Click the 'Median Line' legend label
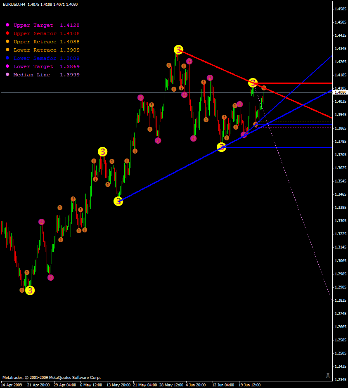Image resolution: width=348 pixels, height=388 pixels. pos(31,75)
